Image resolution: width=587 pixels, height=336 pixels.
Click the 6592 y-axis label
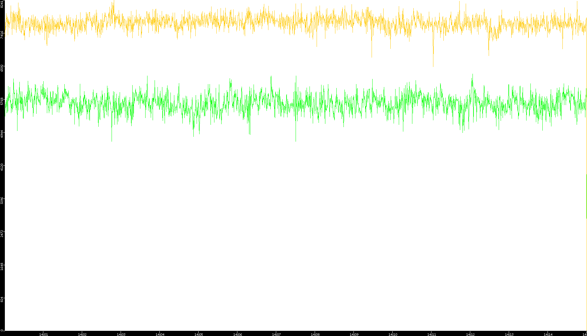click(x=2, y=68)
